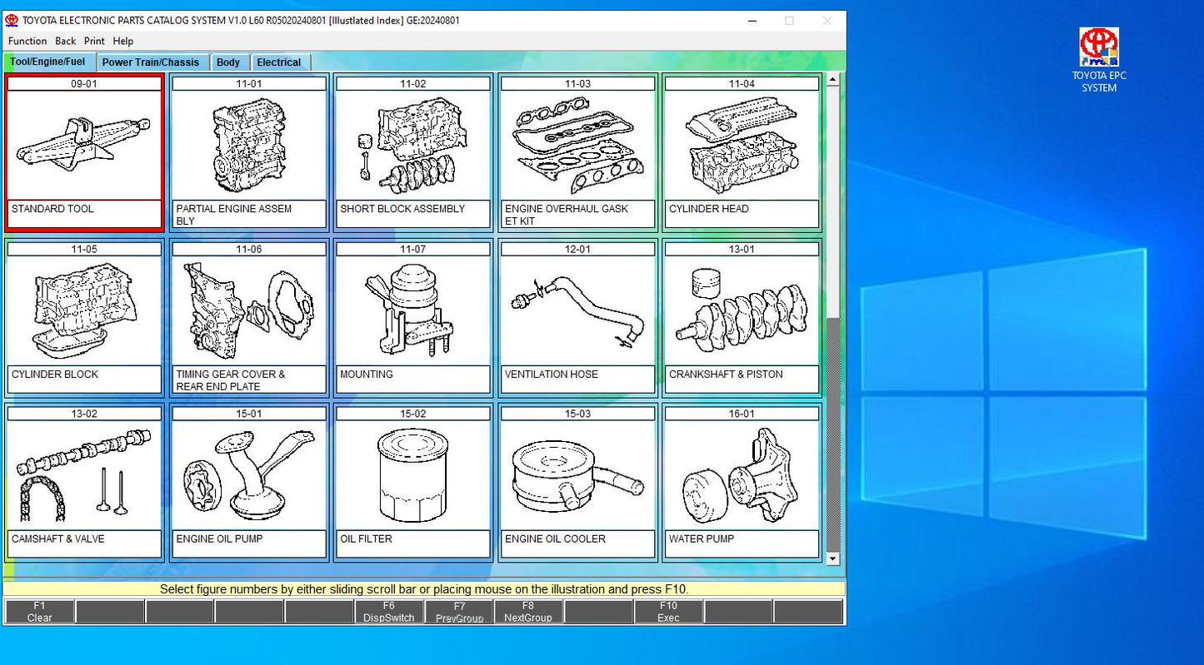Image resolution: width=1204 pixels, height=665 pixels.
Task: Click the F10 Exec button
Action: (668, 612)
